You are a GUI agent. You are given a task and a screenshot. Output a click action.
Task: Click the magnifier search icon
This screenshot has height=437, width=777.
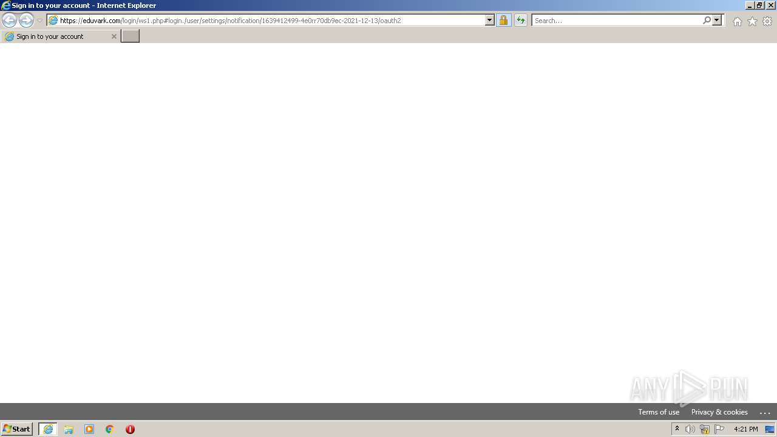click(707, 21)
